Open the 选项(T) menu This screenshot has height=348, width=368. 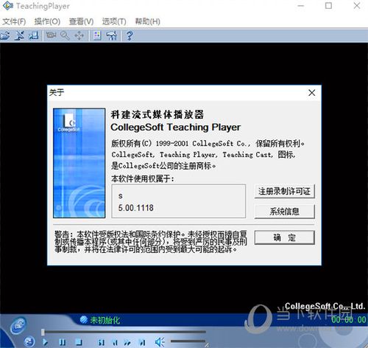(x=114, y=21)
